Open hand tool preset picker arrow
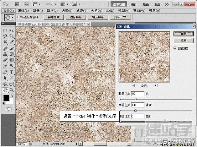Screen dimensions: 197x147 12,17
